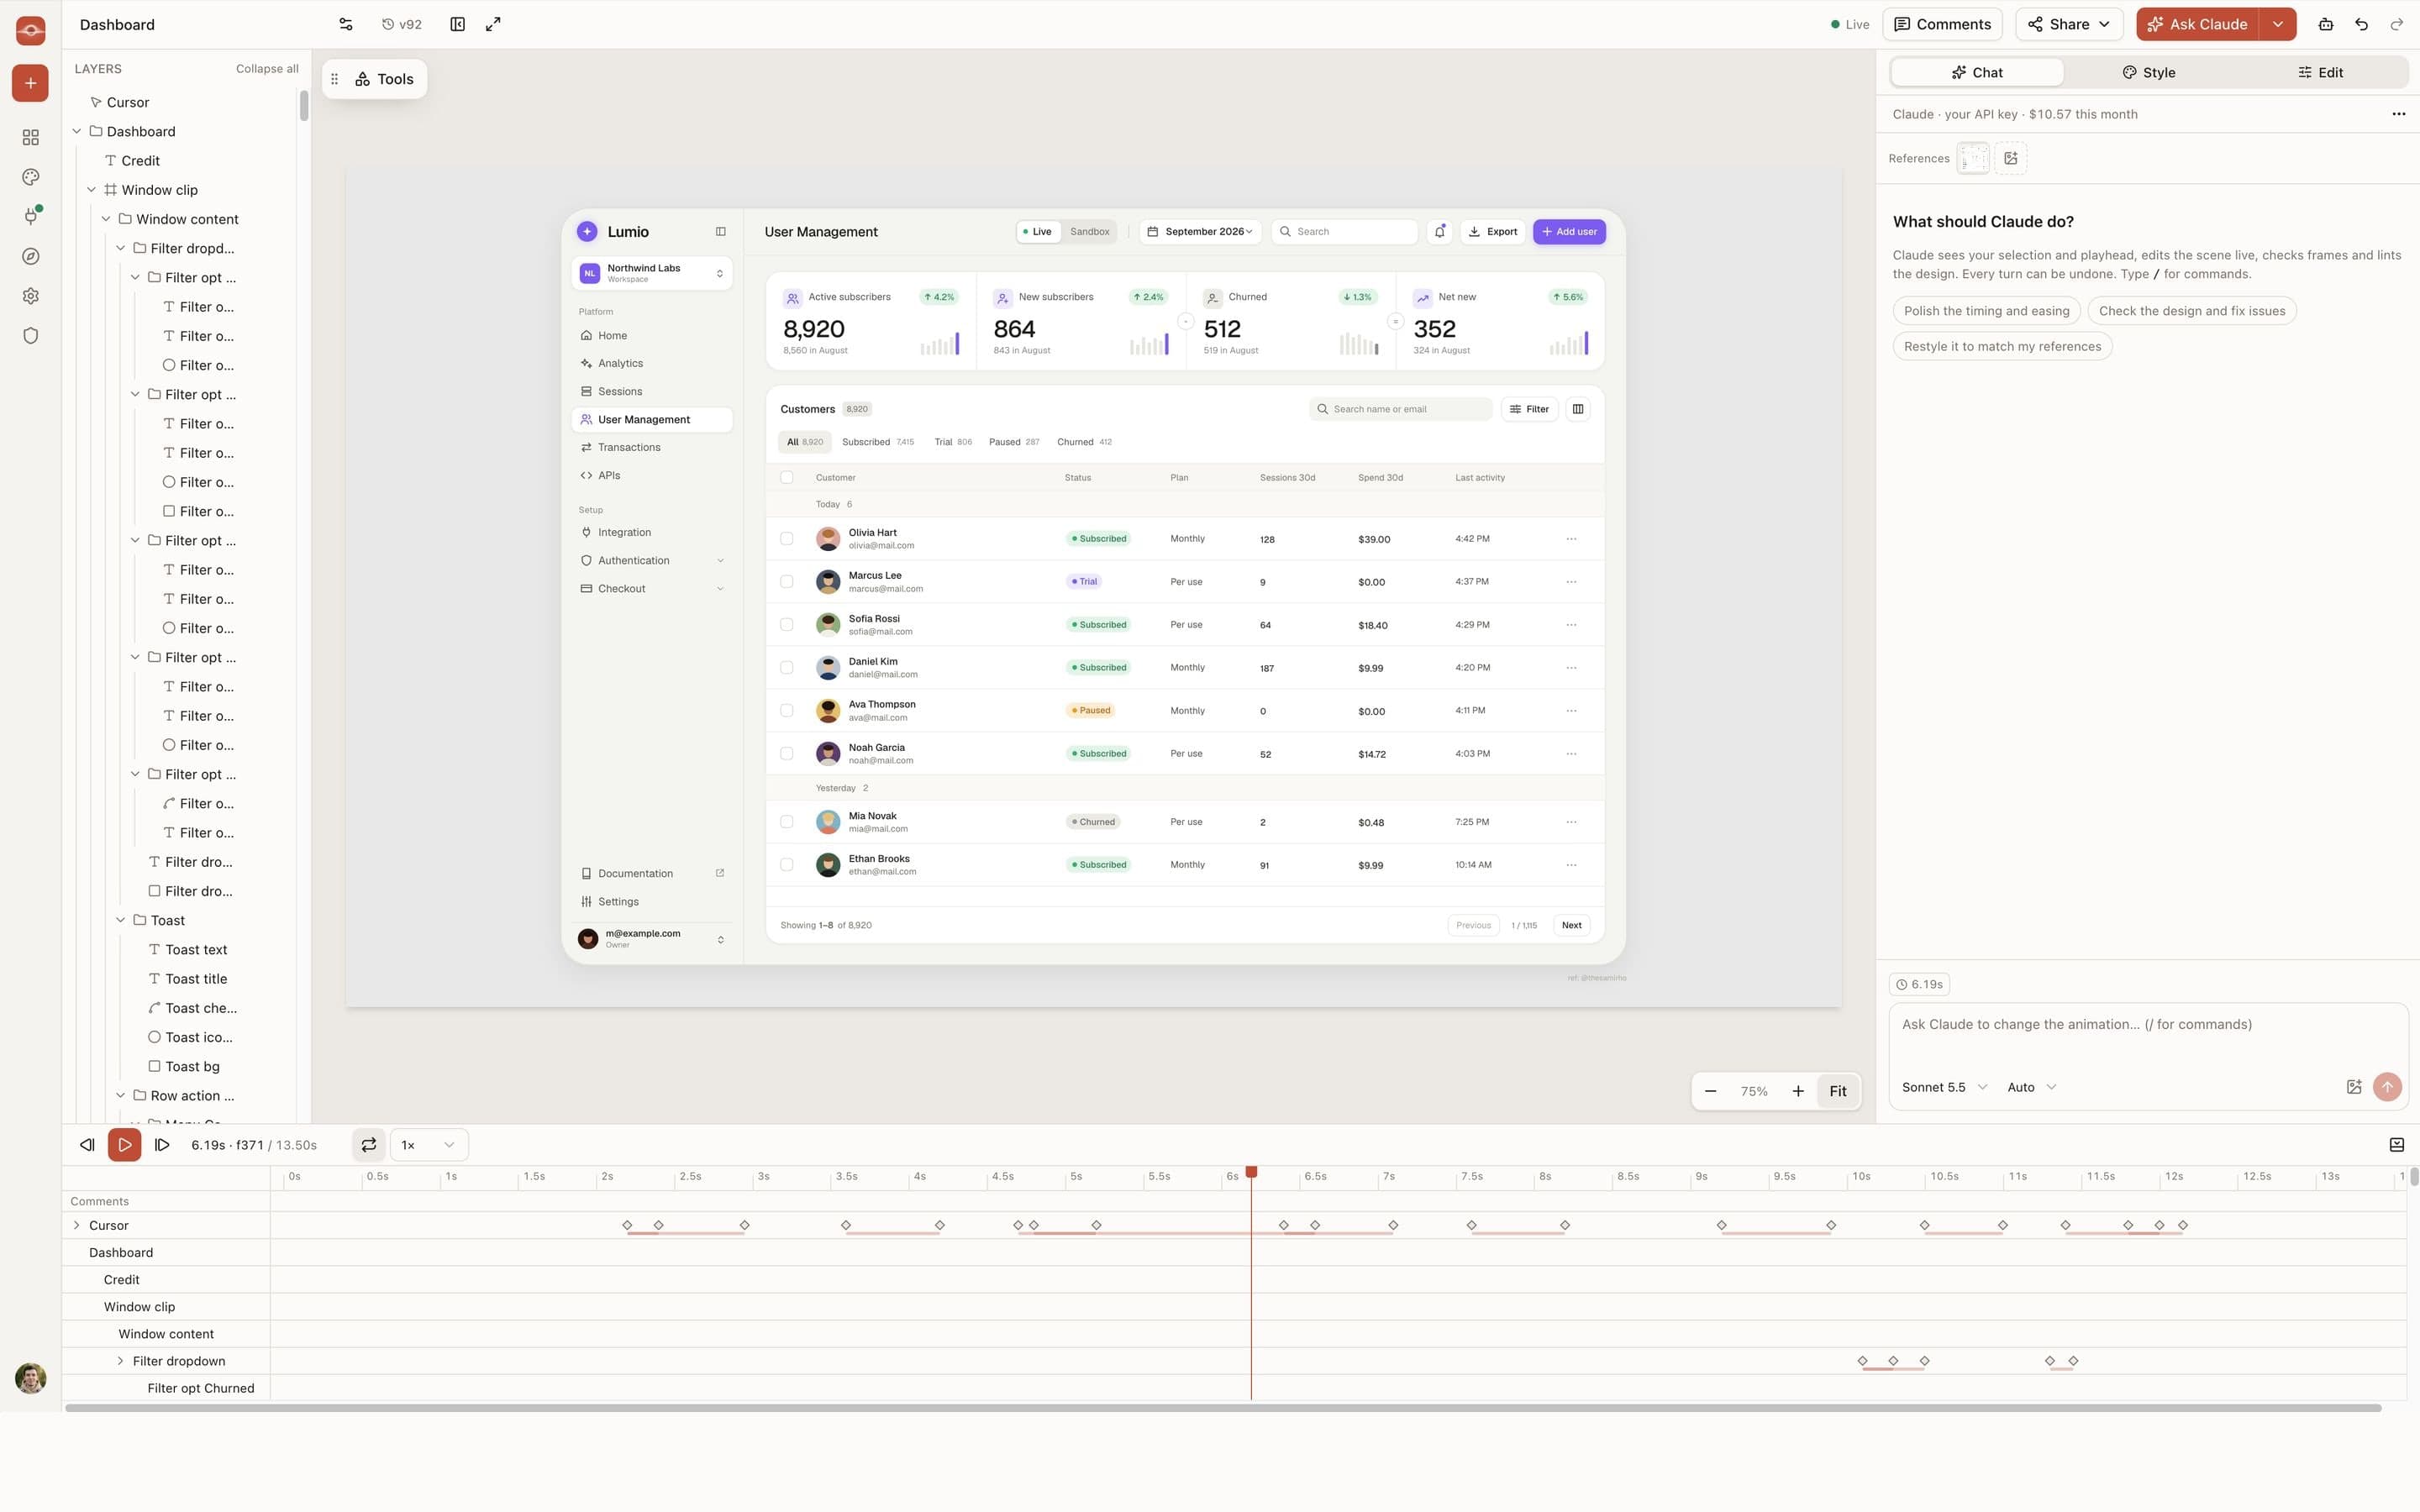The image size is (2420, 1512).
Task: Click the fullscreen expand arrows icon
Action: [x=493, y=24]
